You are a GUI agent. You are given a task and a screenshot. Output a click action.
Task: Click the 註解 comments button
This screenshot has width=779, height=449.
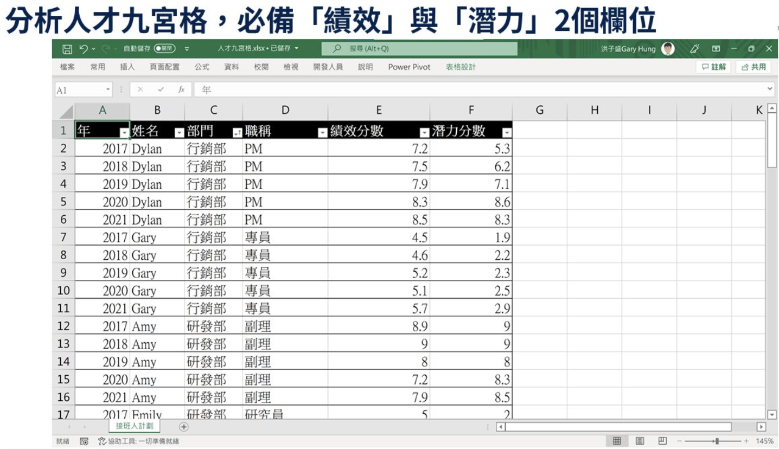(713, 67)
